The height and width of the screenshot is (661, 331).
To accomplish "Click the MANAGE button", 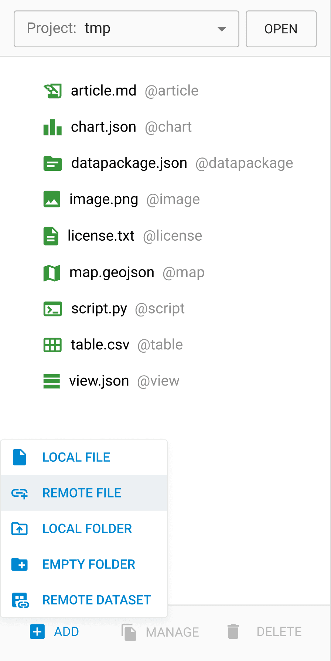I will 160,632.
